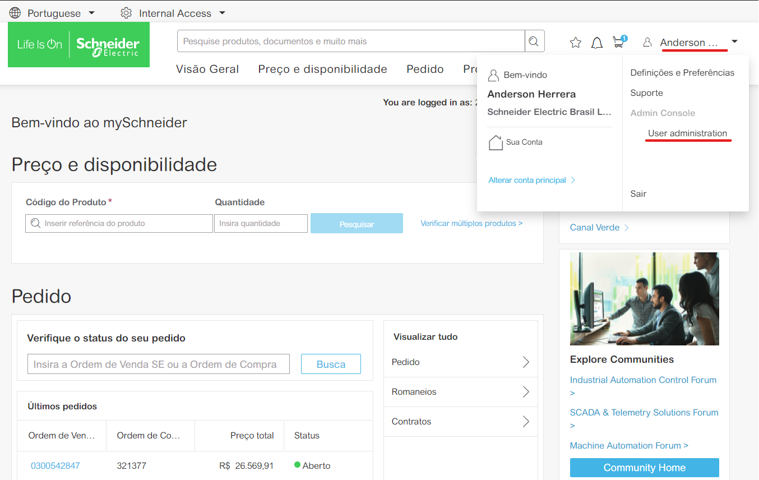Click Sua Conta text link
The height and width of the screenshot is (480, 759).
pyautogui.click(x=524, y=142)
